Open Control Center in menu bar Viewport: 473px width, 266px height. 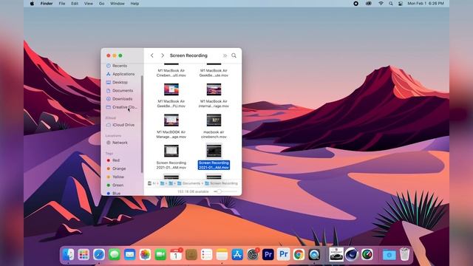(401, 4)
